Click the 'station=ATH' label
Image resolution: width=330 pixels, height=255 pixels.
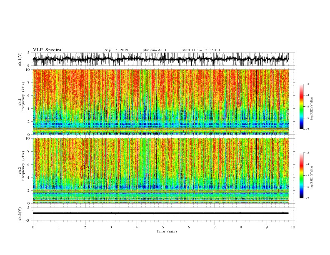pos(155,50)
